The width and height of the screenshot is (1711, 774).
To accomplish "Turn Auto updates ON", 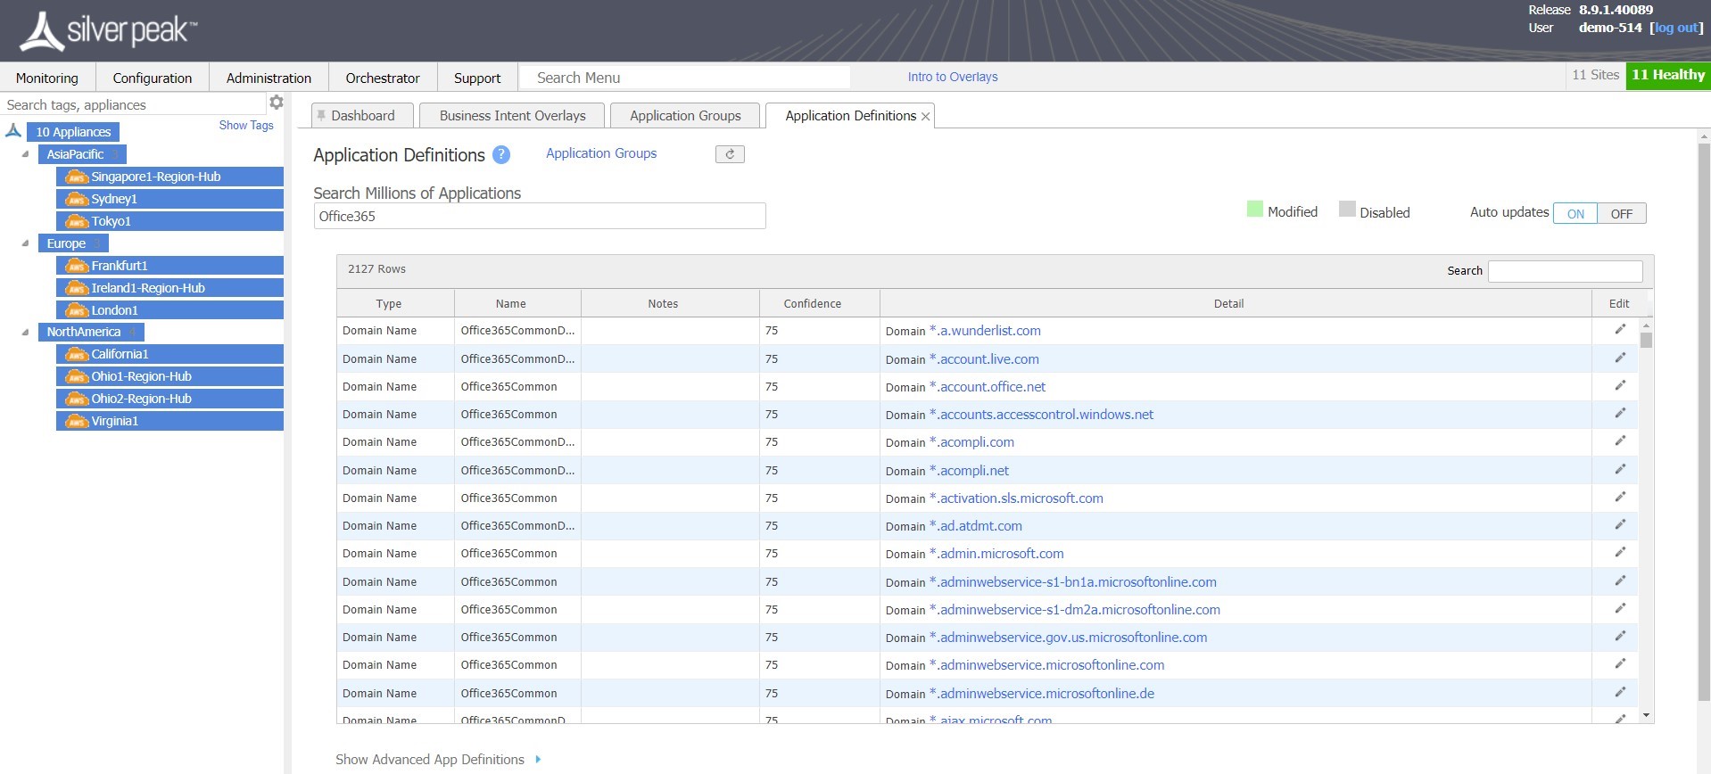I will pos(1575,214).
